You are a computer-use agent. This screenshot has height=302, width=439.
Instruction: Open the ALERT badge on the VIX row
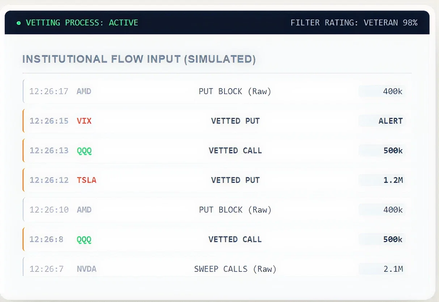(x=390, y=121)
